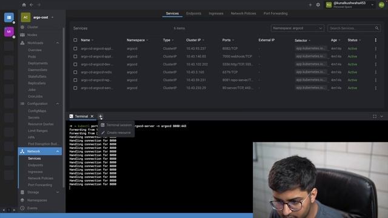Collapse the Network section chevron
Image resolution: width=388 pixels, height=218 pixels.
[x=58, y=151]
